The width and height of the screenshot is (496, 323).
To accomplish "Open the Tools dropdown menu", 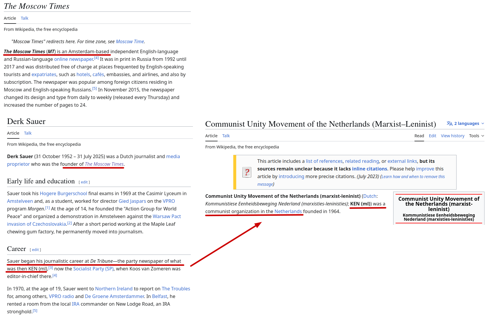I will coord(477,136).
